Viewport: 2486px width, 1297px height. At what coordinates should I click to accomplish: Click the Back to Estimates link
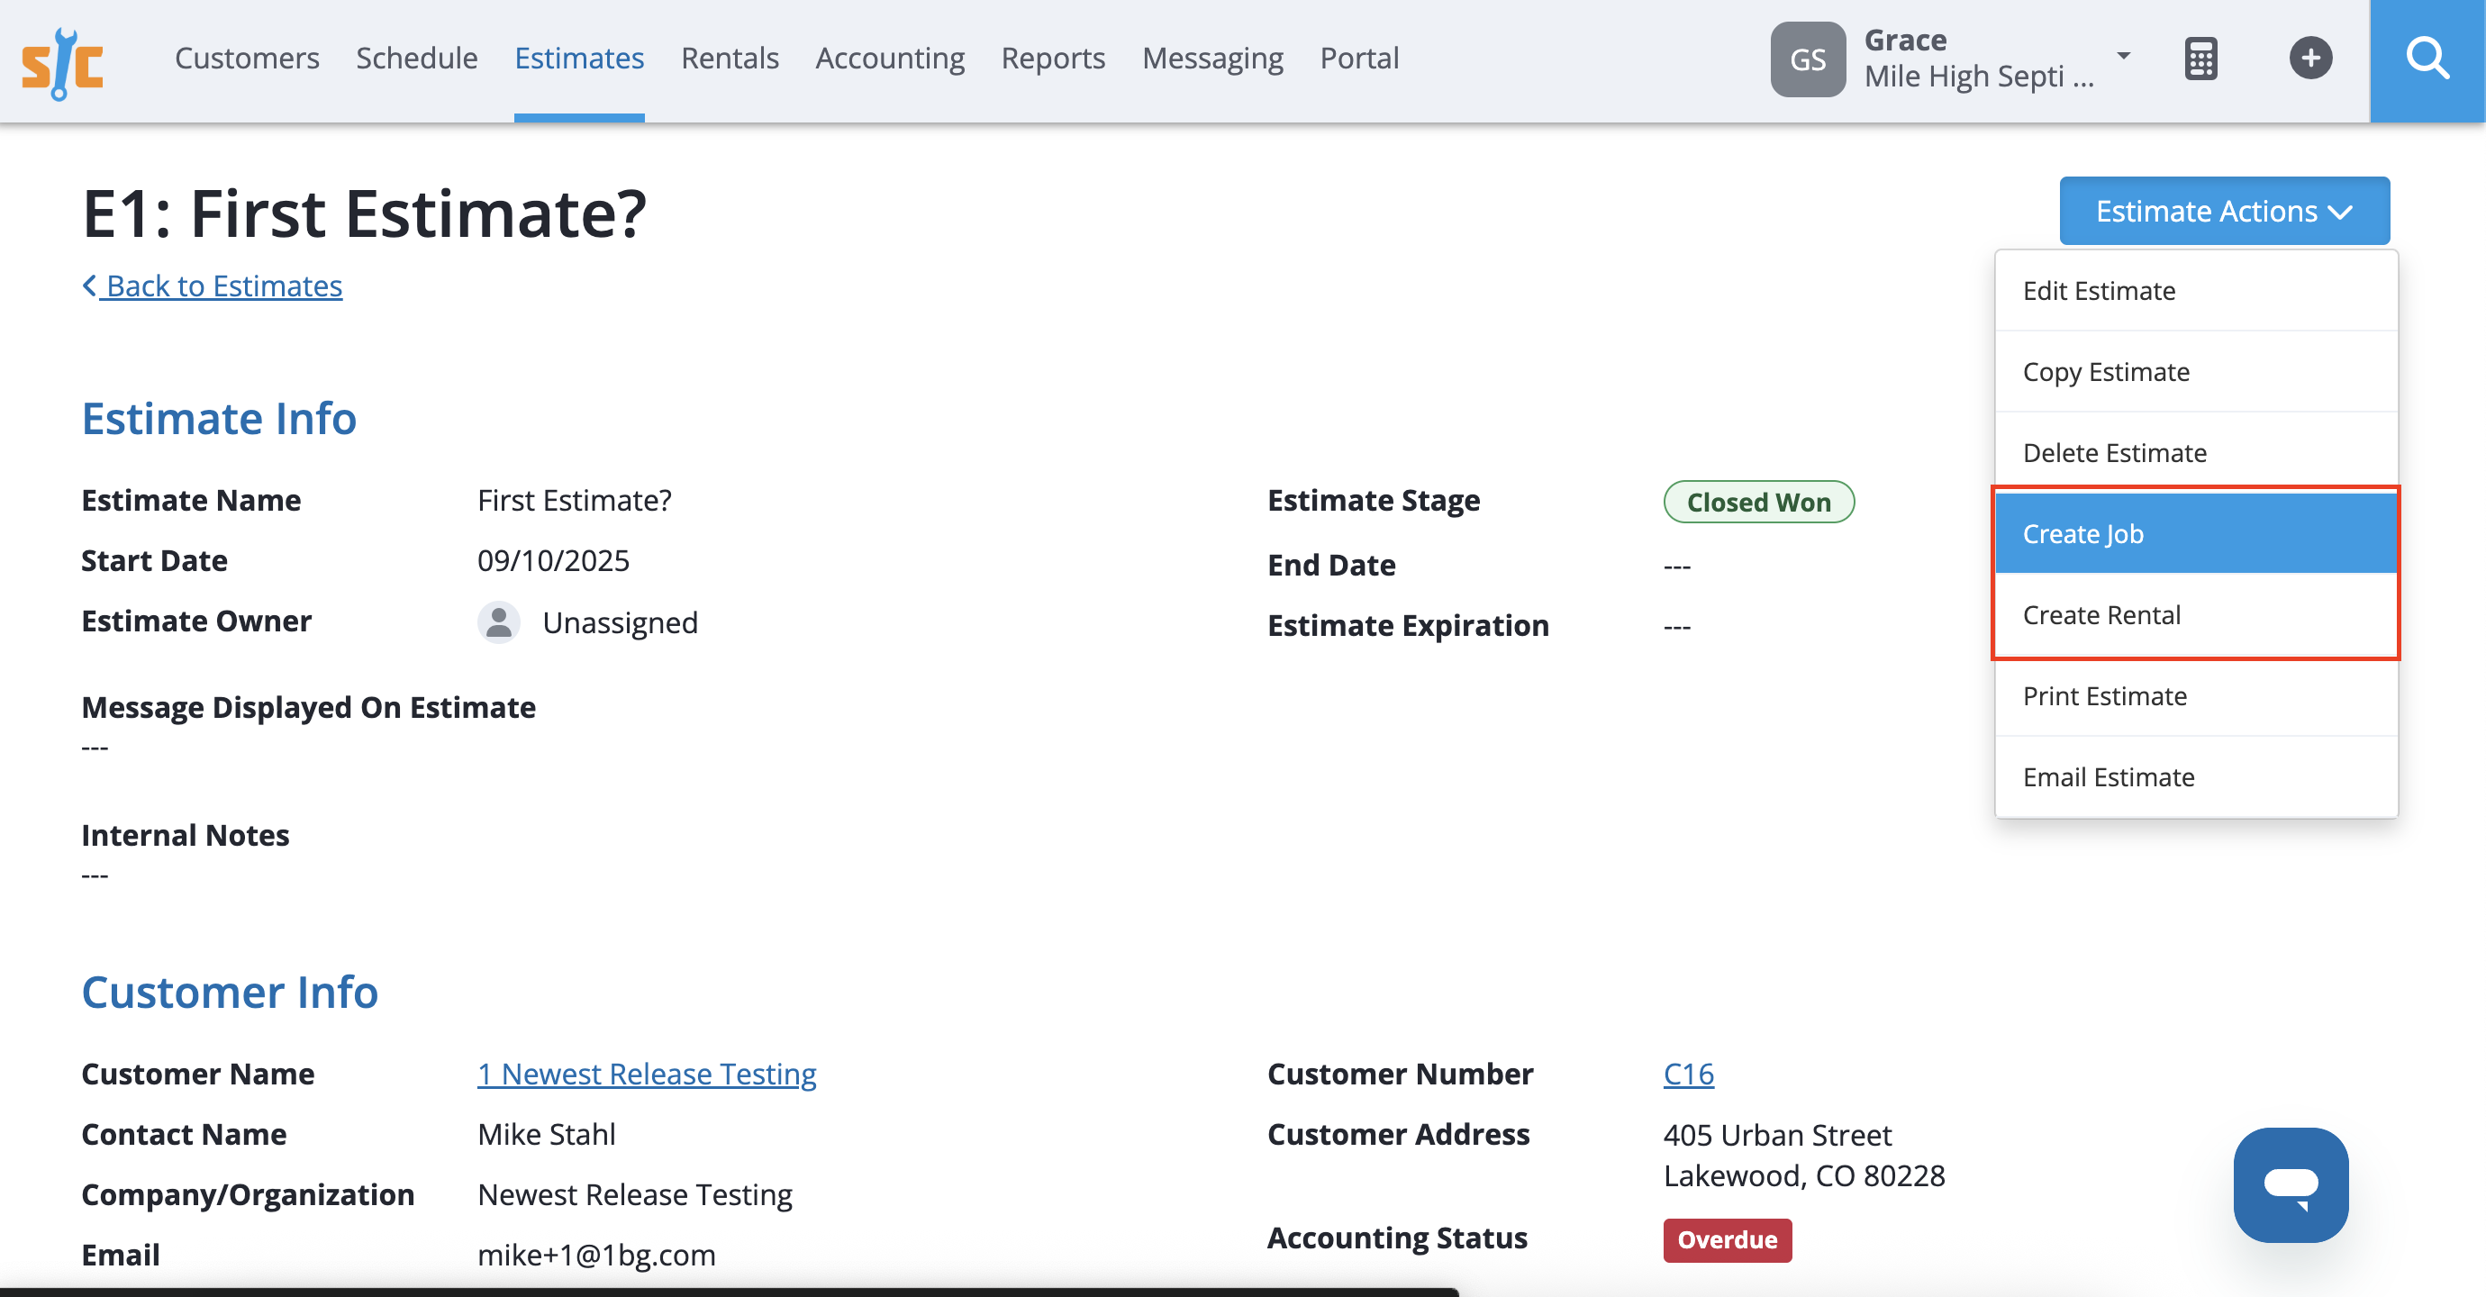pos(213,286)
